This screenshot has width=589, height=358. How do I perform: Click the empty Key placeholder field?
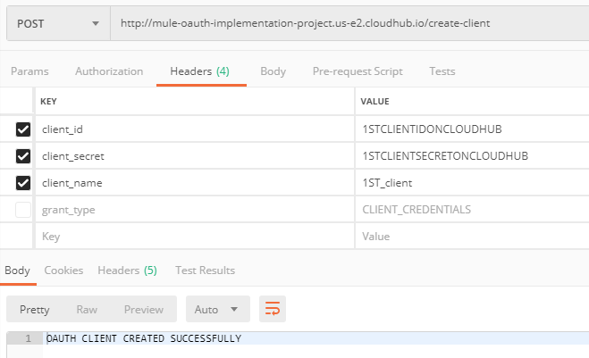pyautogui.click(x=192, y=237)
